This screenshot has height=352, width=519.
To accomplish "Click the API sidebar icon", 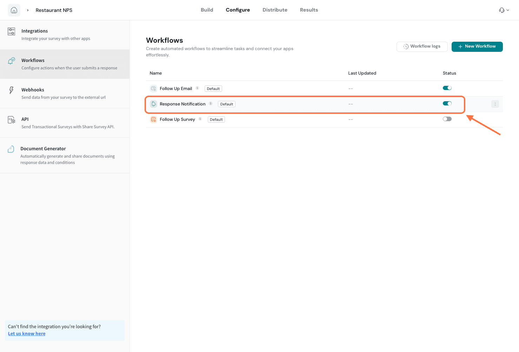I will pos(12,120).
